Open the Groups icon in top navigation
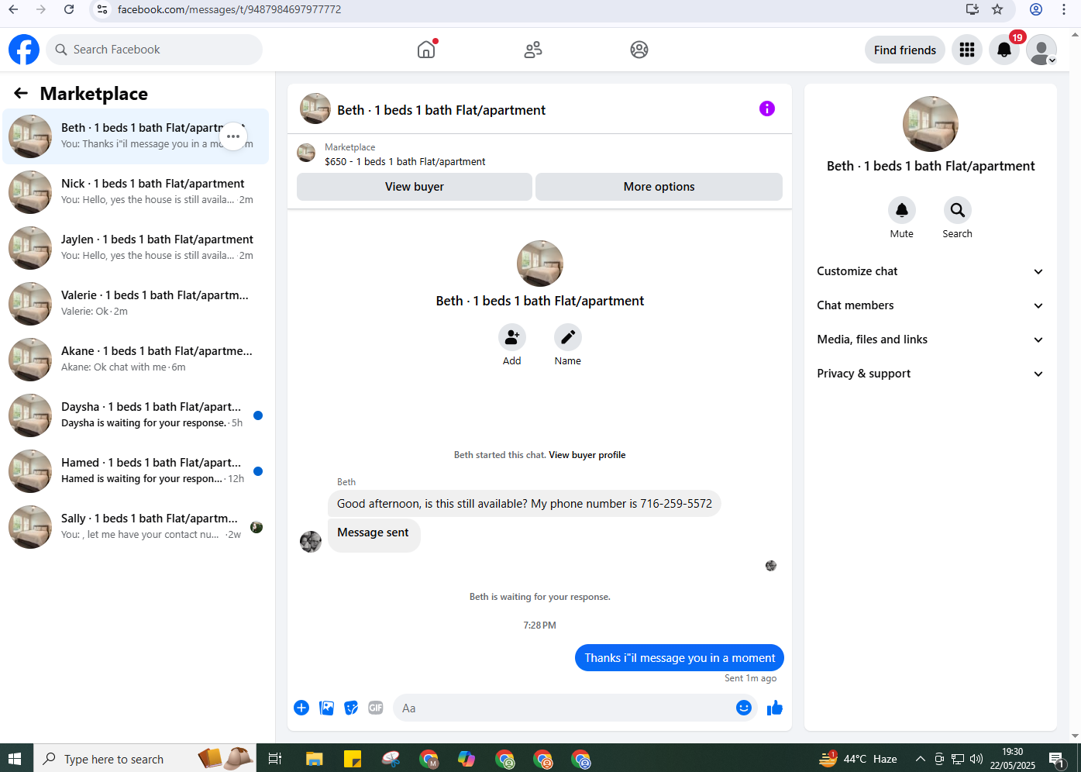The height and width of the screenshot is (772, 1081). [x=639, y=50]
